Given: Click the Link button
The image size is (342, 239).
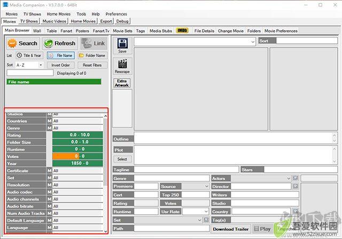Looking at the screenshot, I should pyautogui.click(x=94, y=43).
